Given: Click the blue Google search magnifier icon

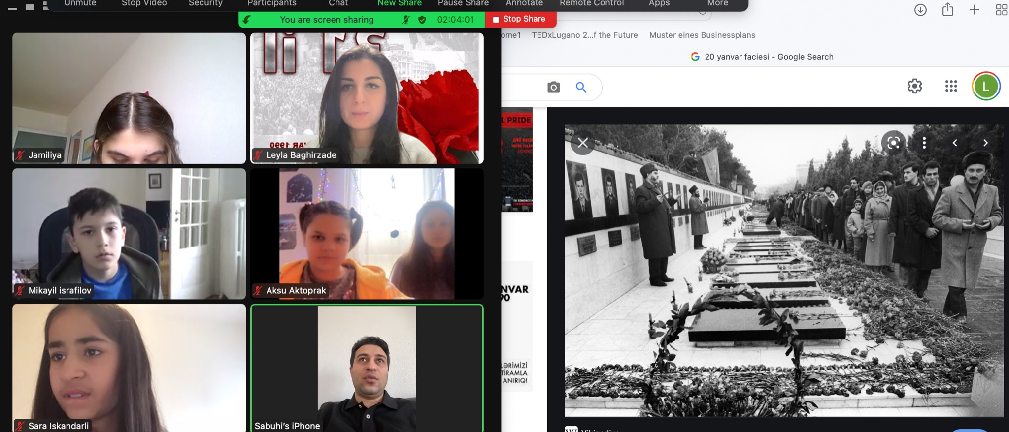Looking at the screenshot, I should [581, 87].
